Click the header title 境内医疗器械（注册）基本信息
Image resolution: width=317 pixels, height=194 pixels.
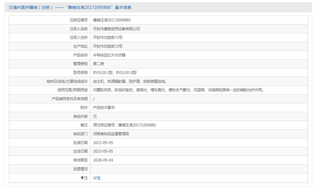72,7
